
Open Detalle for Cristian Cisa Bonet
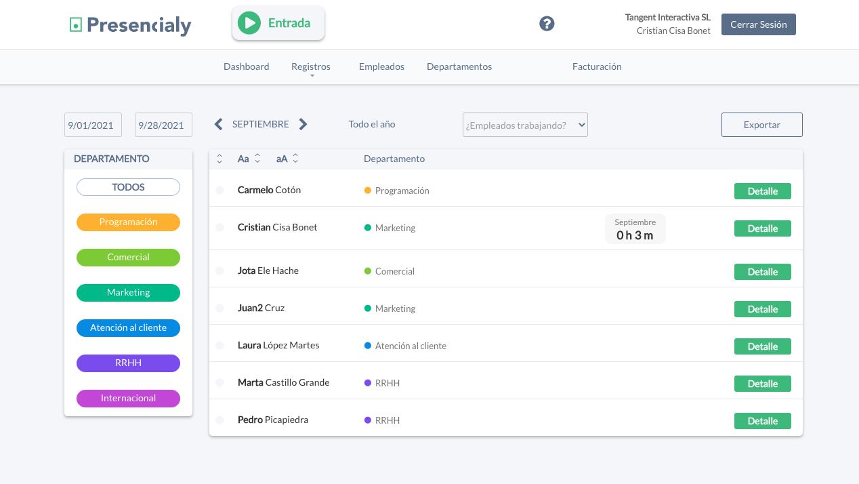pyautogui.click(x=762, y=228)
